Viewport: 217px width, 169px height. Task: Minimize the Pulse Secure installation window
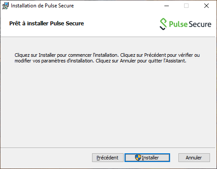(167, 6)
